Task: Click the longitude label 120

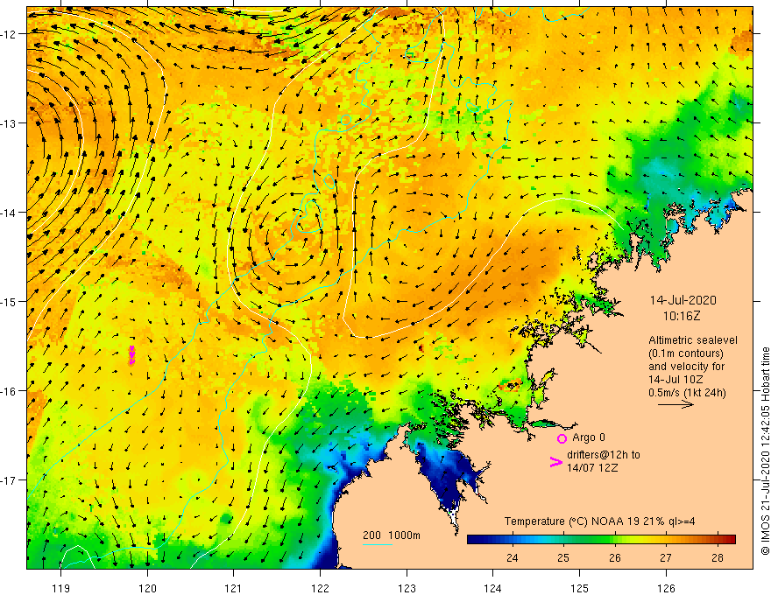Action: coord(147,588)
